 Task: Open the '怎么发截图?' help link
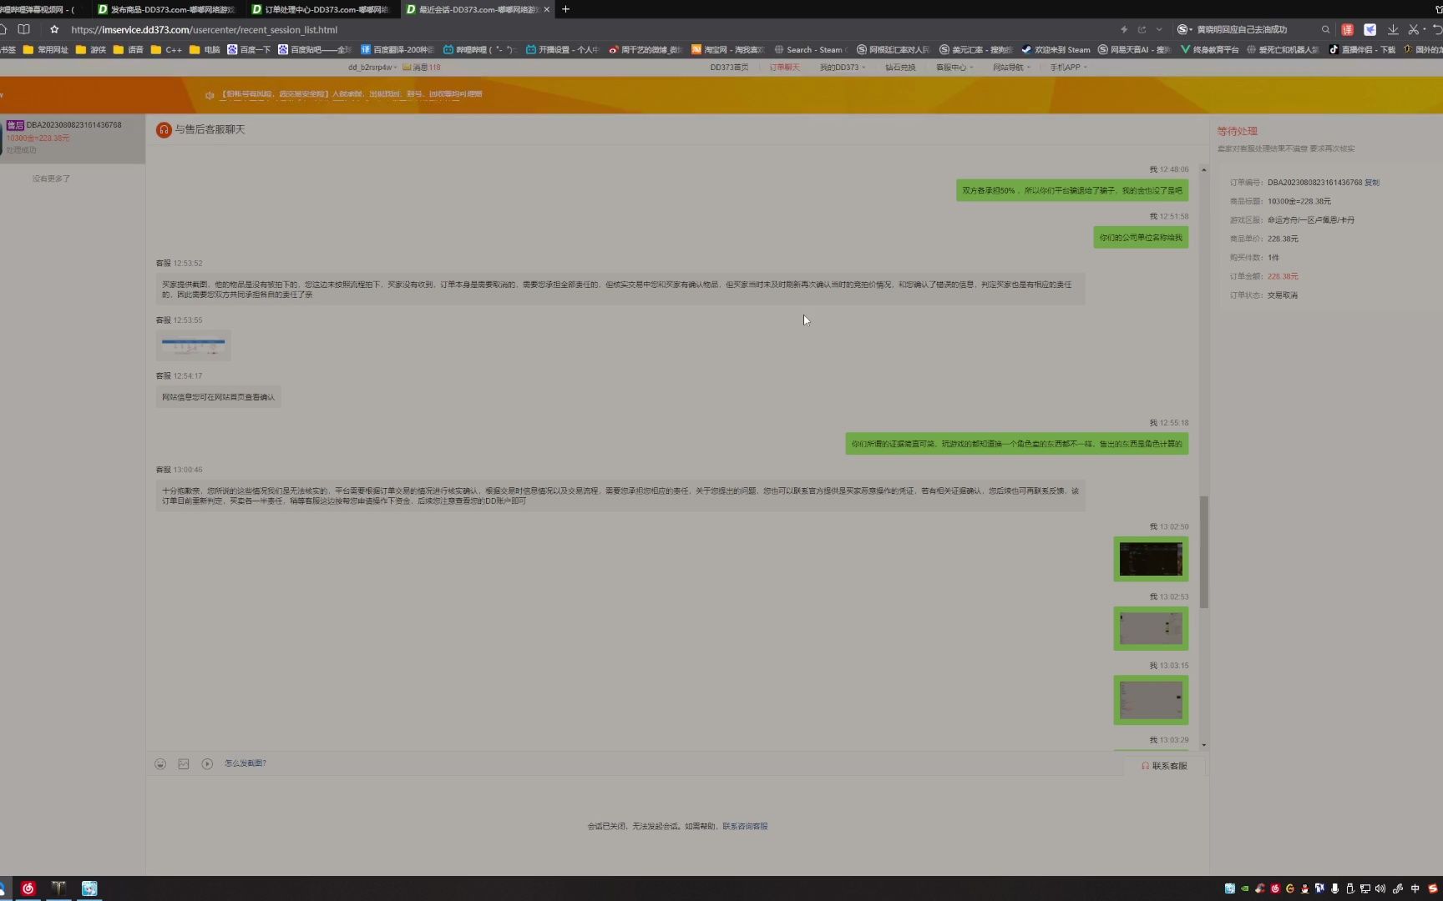(x=245, y=763)
